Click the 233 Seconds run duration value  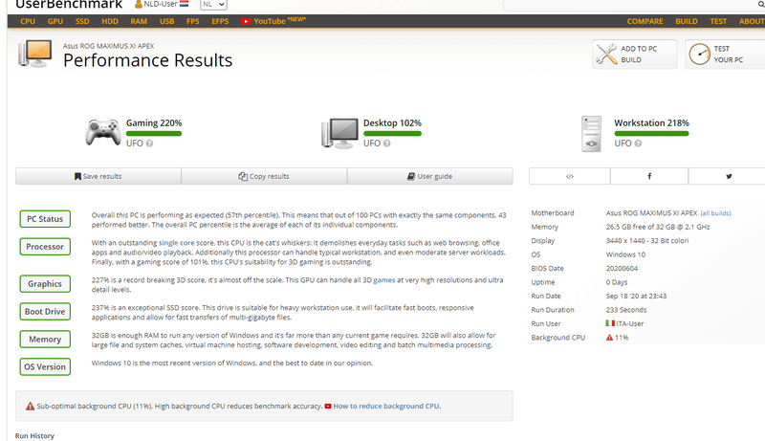coord(626,310)
